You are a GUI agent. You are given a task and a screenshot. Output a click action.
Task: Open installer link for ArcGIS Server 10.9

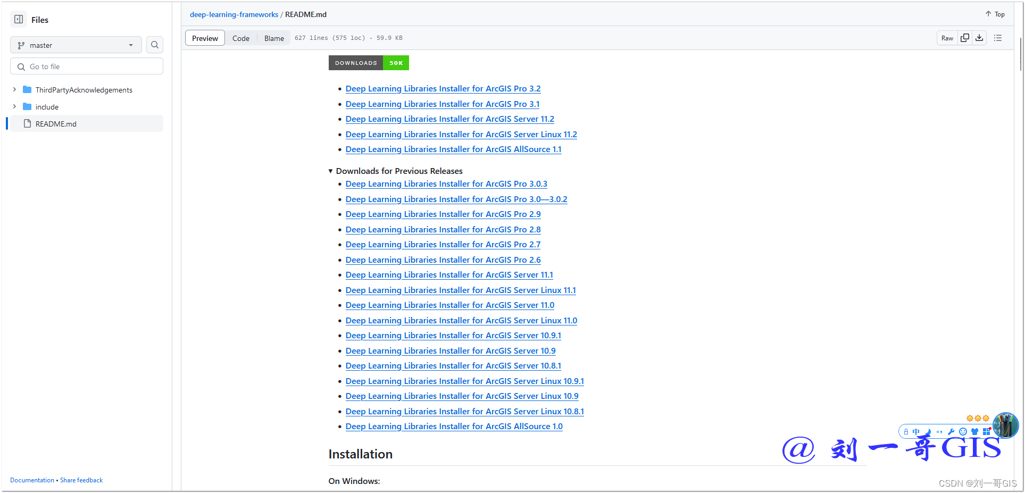[x=451, y=351]
